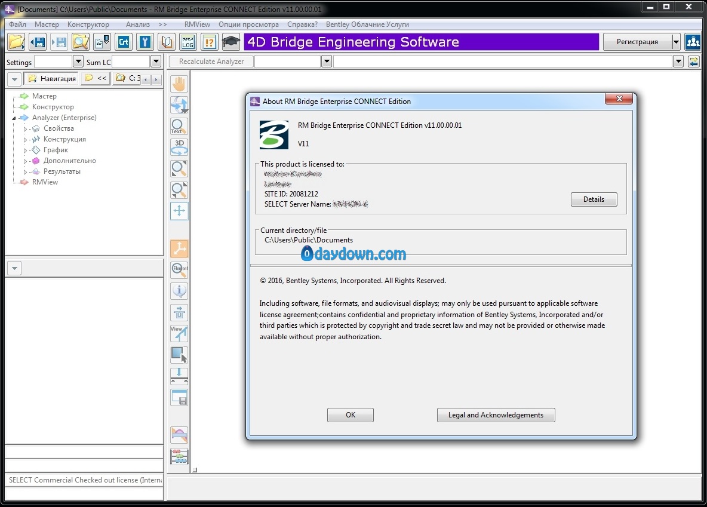Click the downward arrow onto line icon

click(x=180, y=376)
